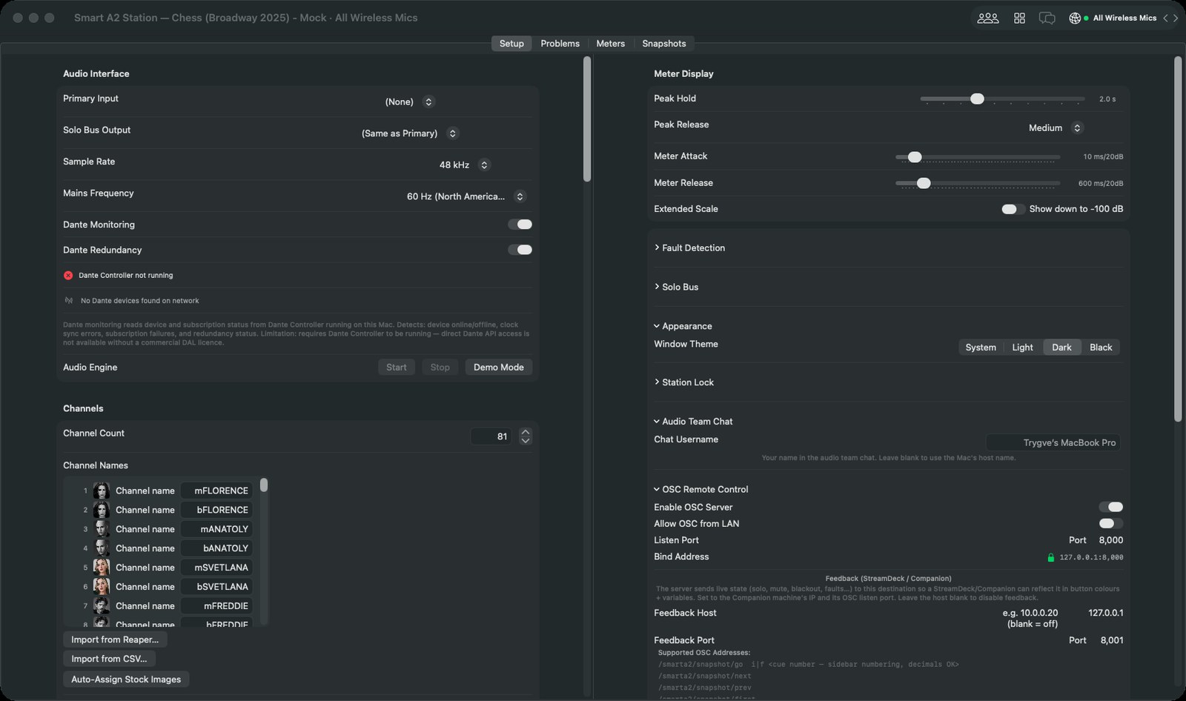1186x701 pixels.
Task: Click the Meter Release slider handle
Action: 924,183
